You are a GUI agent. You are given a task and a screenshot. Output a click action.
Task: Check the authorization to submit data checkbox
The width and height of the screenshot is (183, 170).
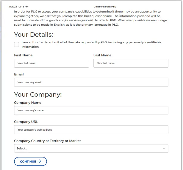16,44
